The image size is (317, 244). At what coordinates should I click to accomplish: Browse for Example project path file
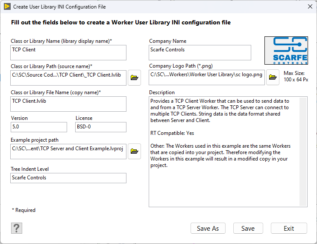tap(134, 151)
